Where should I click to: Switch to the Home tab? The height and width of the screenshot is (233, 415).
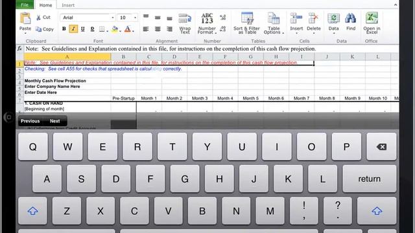coord(45,5)
